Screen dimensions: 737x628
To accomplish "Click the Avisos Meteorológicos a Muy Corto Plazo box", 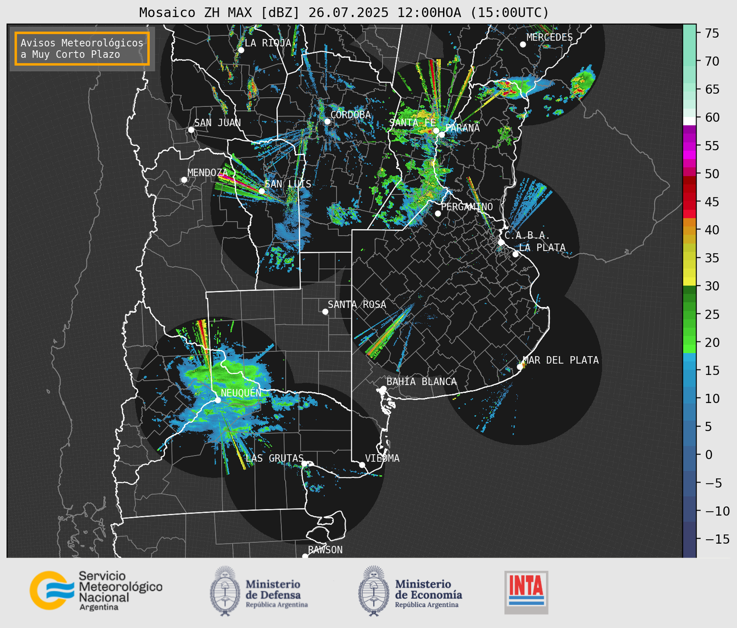I will tap(82, 48).
